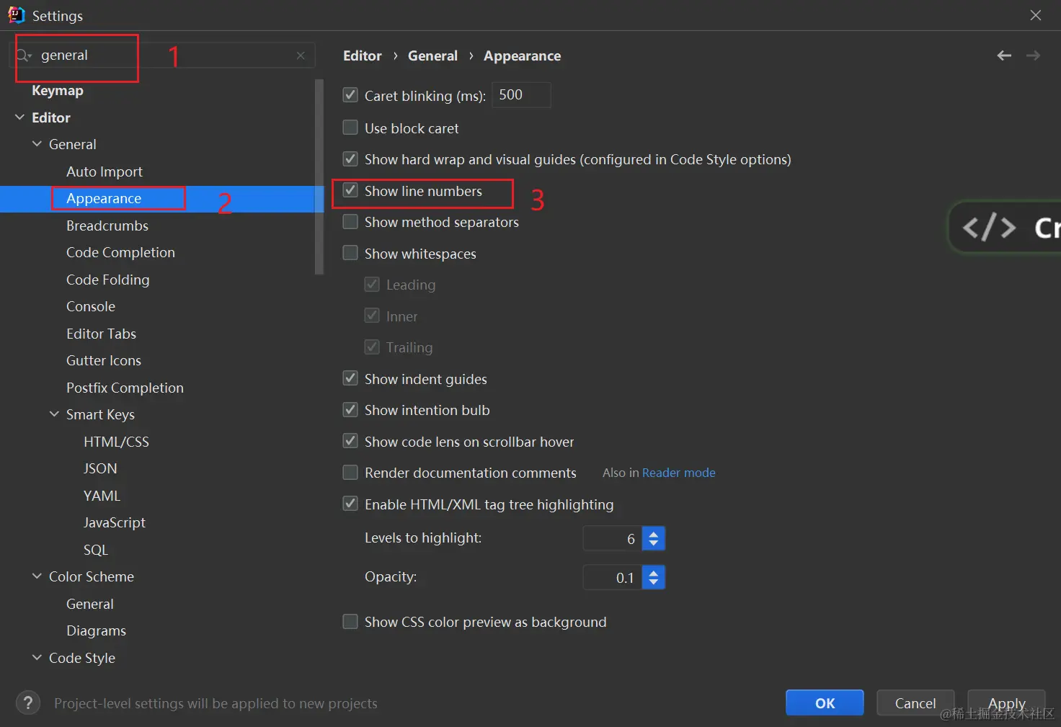Open the help question mark icon
1061x727 pixels.
28,703
